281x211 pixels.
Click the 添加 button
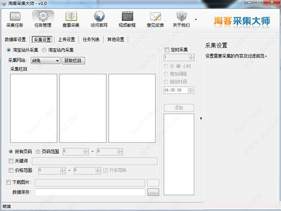[x=179, y=108]
